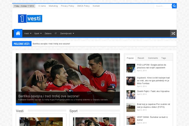Image resolution: width=189 pixels, height=126 pixels.
Task: Click the search magnifier button
Action: 174,6
